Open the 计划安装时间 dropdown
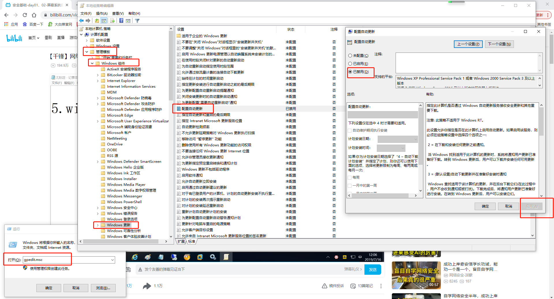This screenshot has width=554, height=299. pos(391,148)
